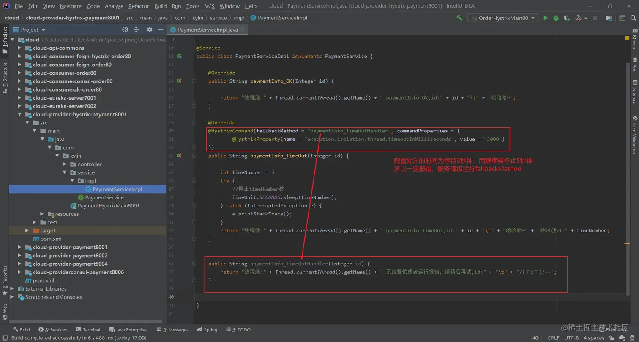Open the profiler run options dropdown arrow
Image resolution: width=639 pixels, height=342 pixels.
click(585, 18)
